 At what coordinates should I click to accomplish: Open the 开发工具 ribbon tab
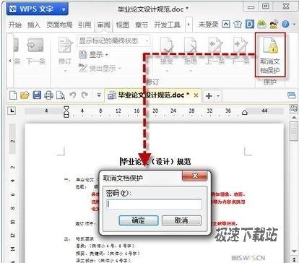(167, 25)
